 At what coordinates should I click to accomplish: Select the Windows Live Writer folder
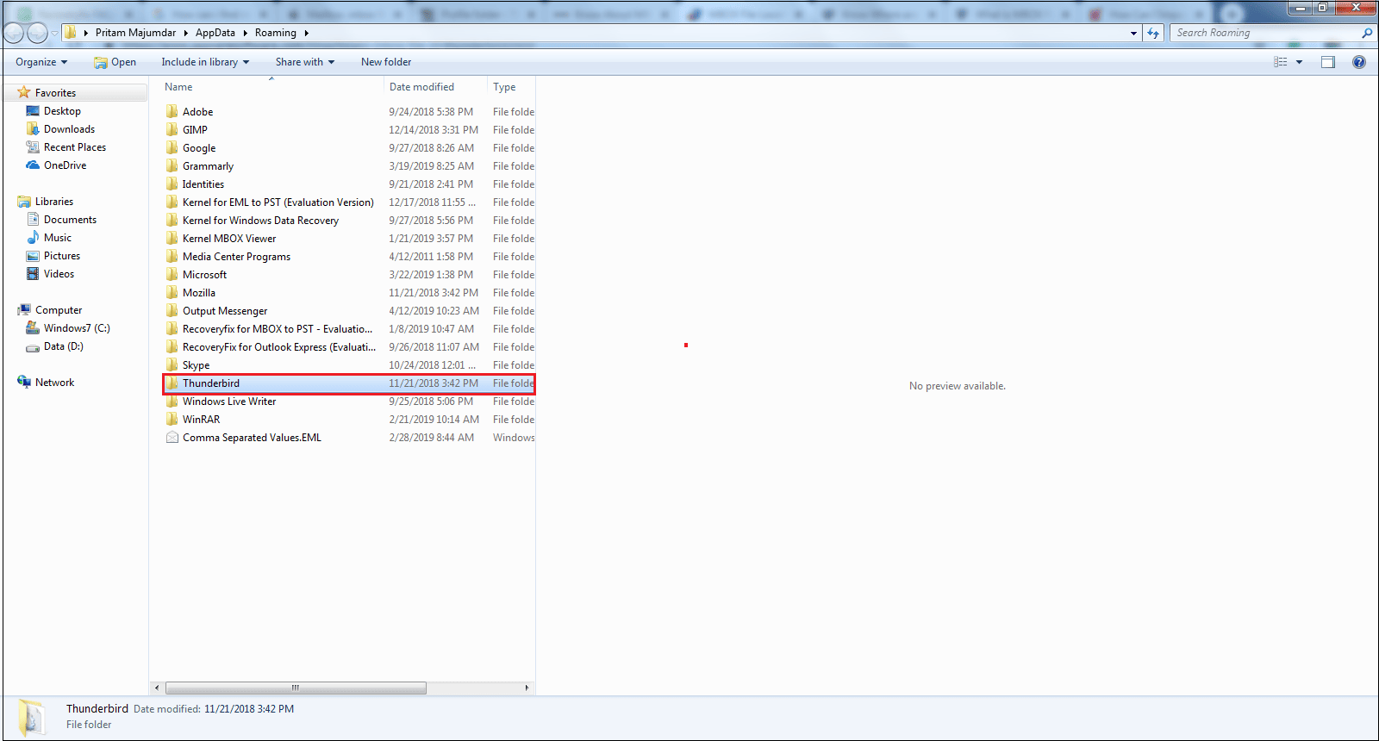229,401
